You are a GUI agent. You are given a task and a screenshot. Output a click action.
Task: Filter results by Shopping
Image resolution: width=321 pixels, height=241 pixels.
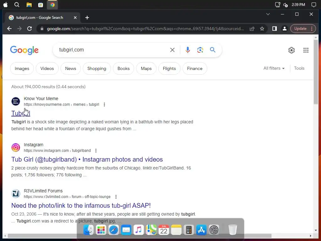tap(97, 68)
